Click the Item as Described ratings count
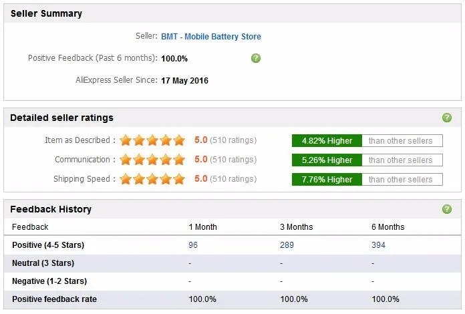Image resolution: width=465 pixels, height=314 pixels. tap(233, 140)
